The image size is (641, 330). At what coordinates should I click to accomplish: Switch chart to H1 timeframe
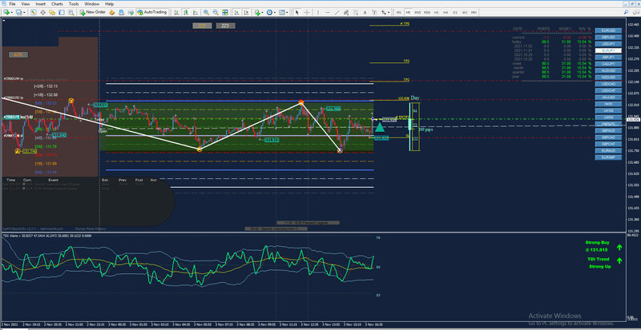coord(437,13)
